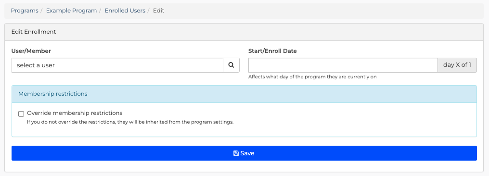Open Example Program breadcrumb link
489x176 pixels.
pyautogui.click(x=71, y=11)
